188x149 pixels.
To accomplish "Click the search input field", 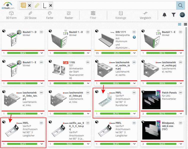I will (x=115, y=6).
